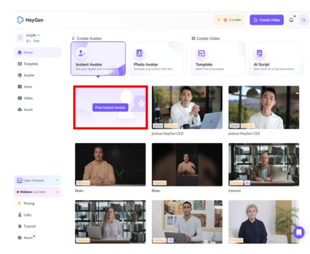The height and width of the screenshot is (254, 310).
Task: Click the Avatar sidebar icon
Action: pos(20,75)
